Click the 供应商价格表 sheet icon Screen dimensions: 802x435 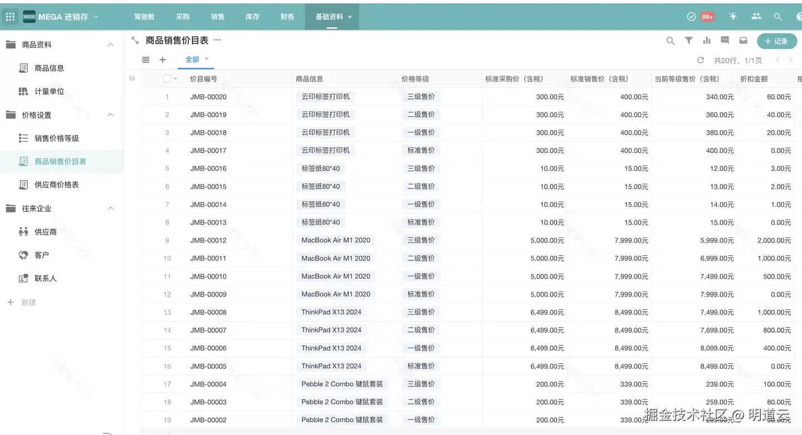[23, 185]
